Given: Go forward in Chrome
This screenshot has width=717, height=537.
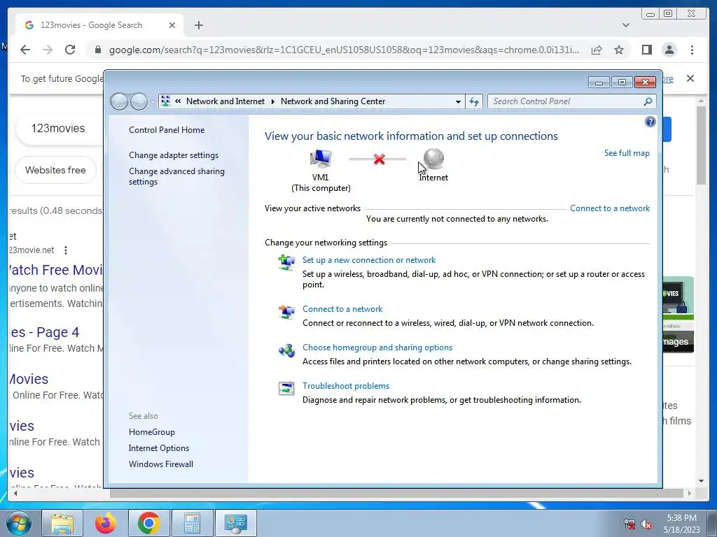Looking at the screenshot, I should click(48, 50).
